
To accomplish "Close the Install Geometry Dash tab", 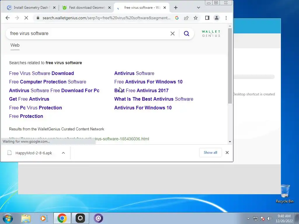I will [x=54, y=8].
